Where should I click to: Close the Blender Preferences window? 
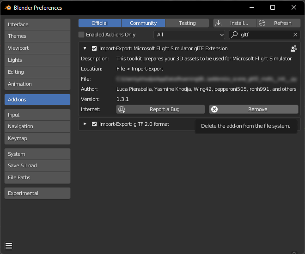pyautogui.click(x=294, y=7)
